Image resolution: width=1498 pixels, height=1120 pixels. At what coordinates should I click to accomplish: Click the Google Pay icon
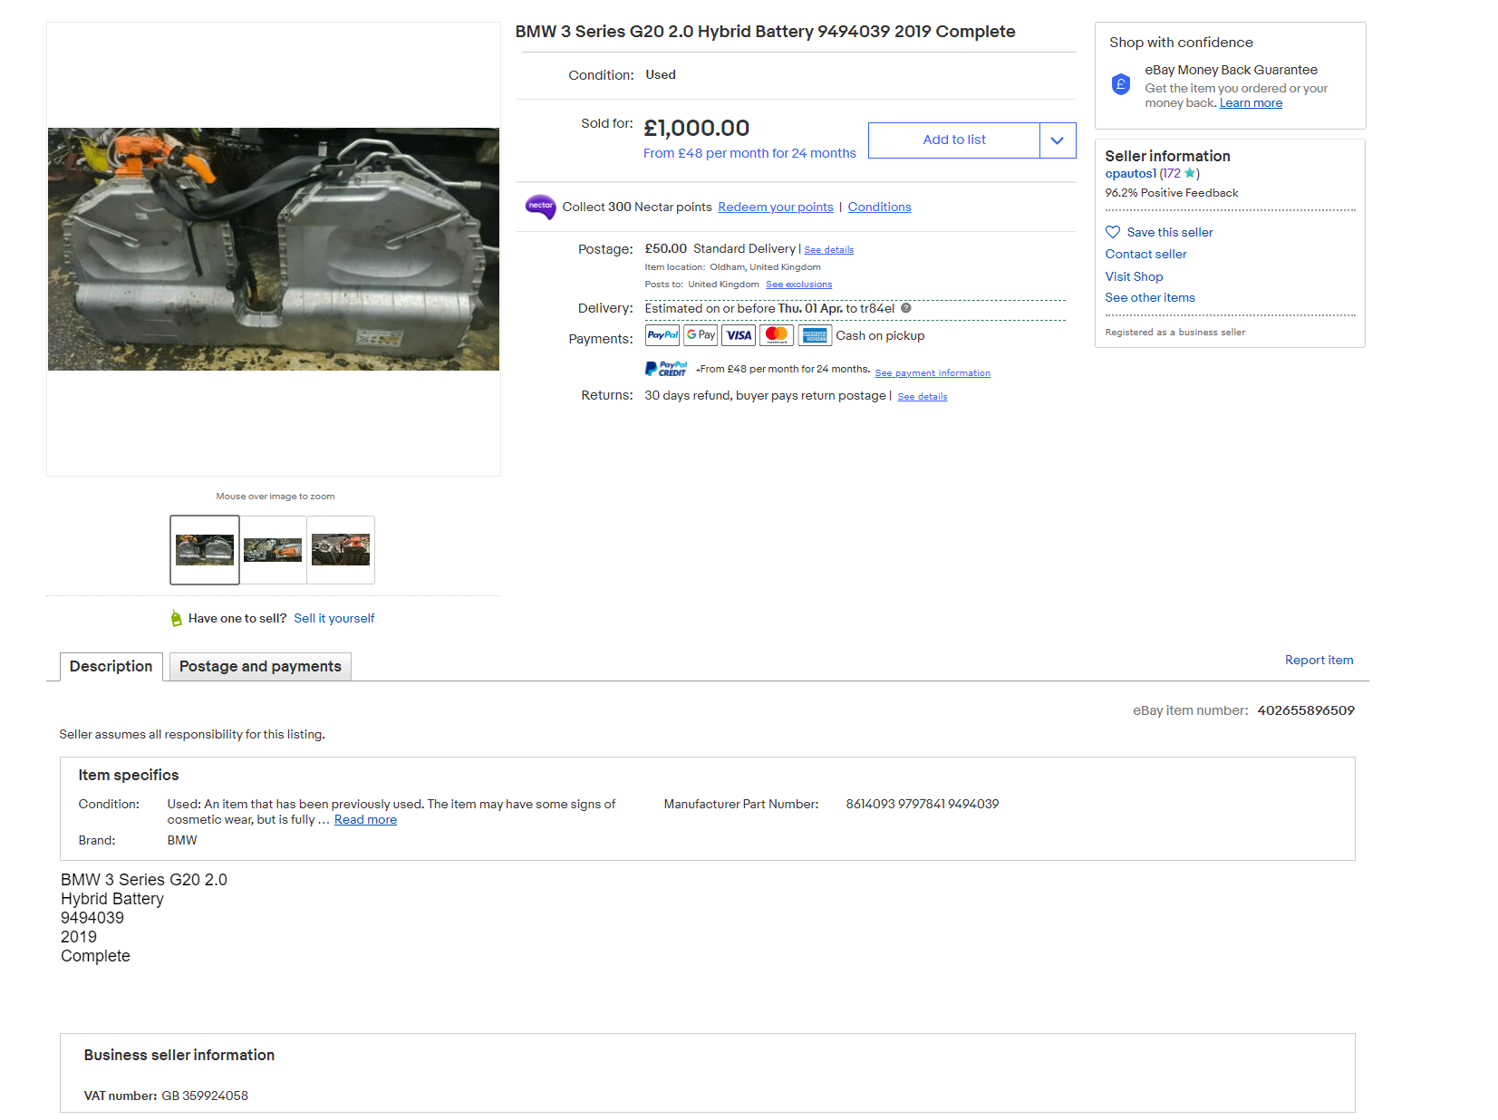(701, 335)
